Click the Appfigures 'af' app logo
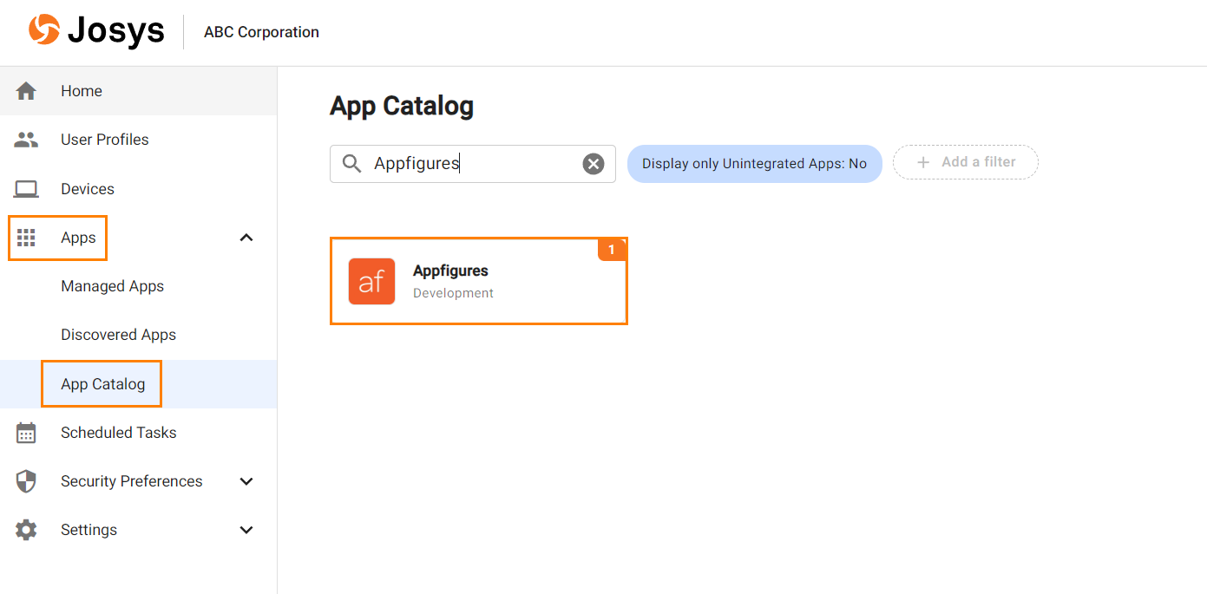Image resolution: width=1207 pixels, height=594 pixels. [371, 281]
